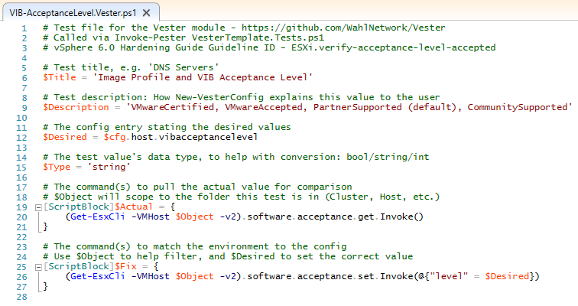
Task: Collapse the $Fix ScriptBlock region
Action: 38,267
